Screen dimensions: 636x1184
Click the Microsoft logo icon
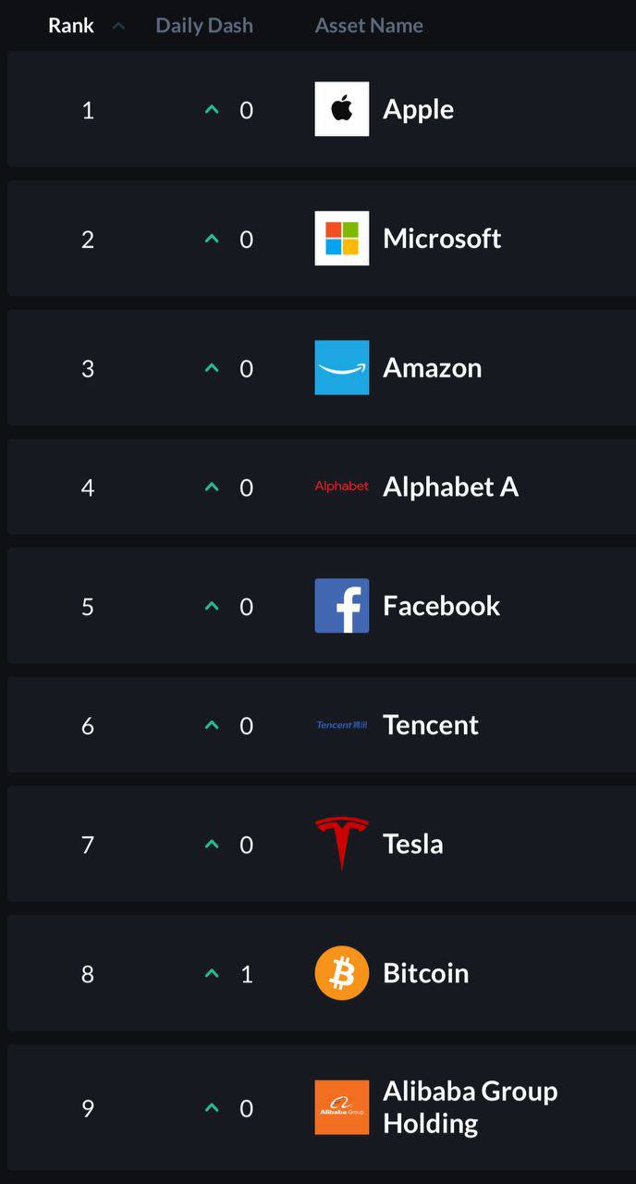[x=342, y=239]
